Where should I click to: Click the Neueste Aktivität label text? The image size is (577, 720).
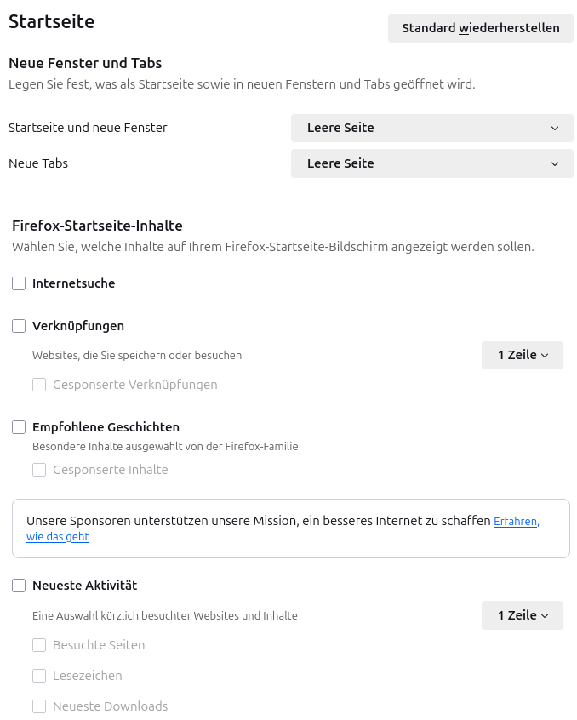84,586
